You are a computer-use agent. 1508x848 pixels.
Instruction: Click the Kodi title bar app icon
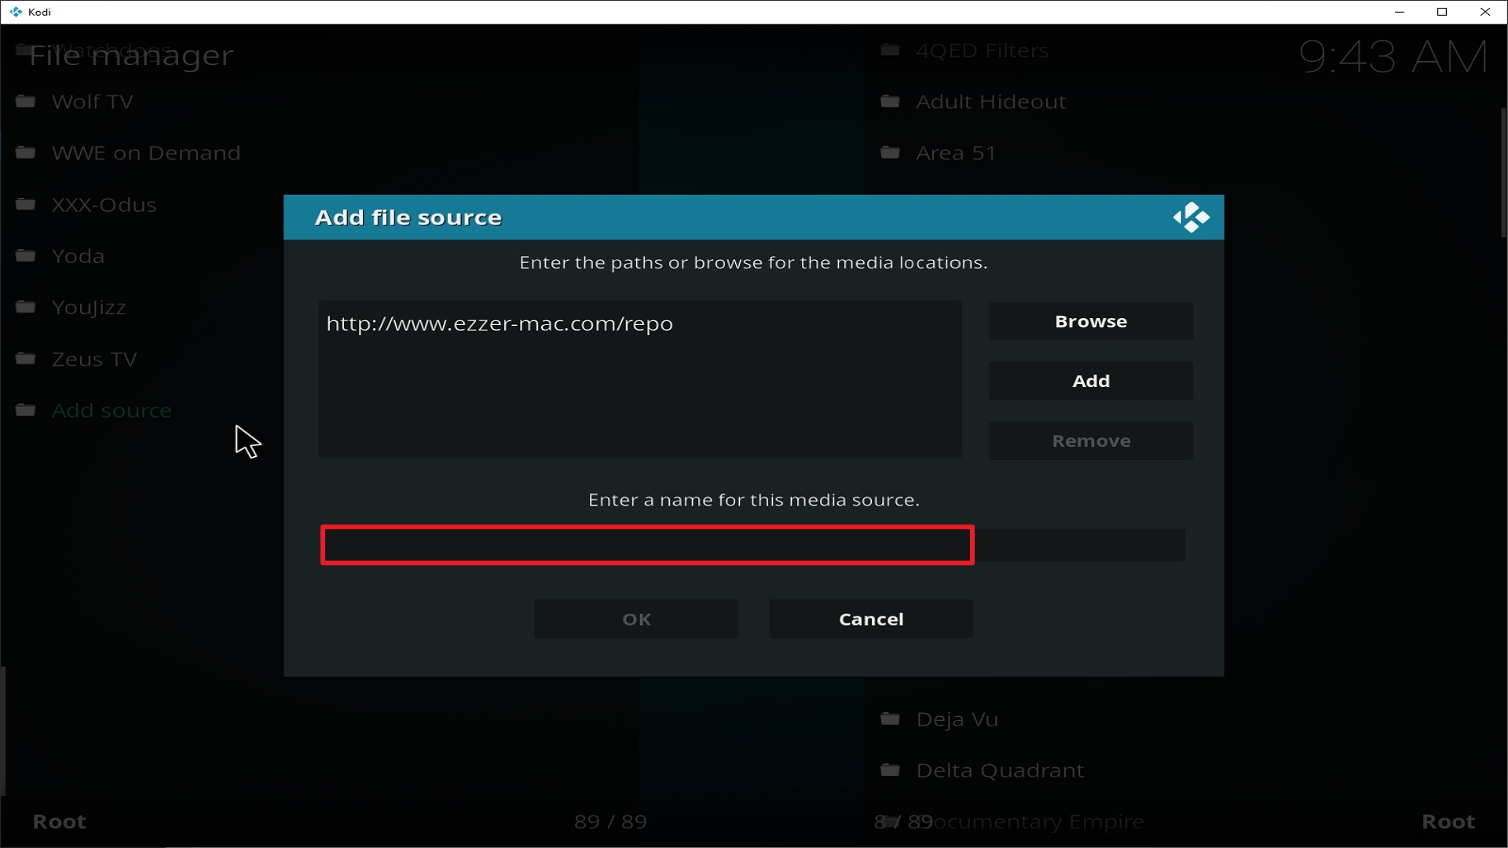(x=16, y=12)
